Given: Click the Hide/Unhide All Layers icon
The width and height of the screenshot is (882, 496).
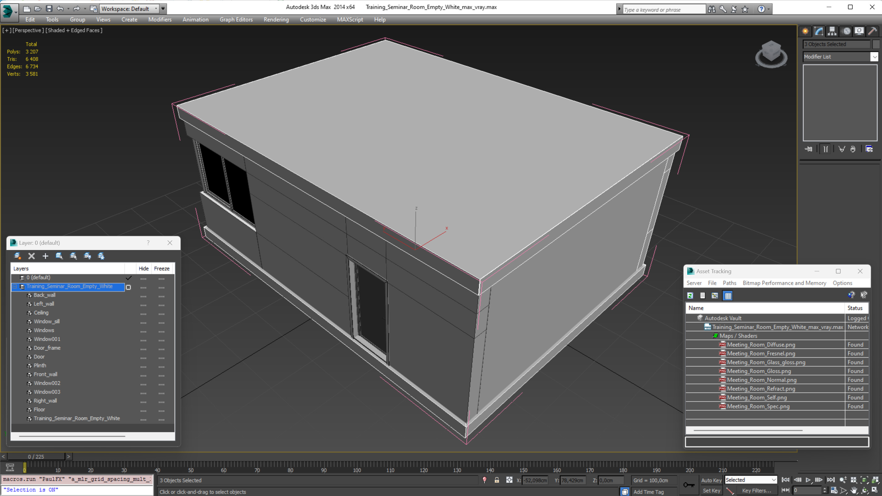Looking at the screenshot, I should [87, 256].
